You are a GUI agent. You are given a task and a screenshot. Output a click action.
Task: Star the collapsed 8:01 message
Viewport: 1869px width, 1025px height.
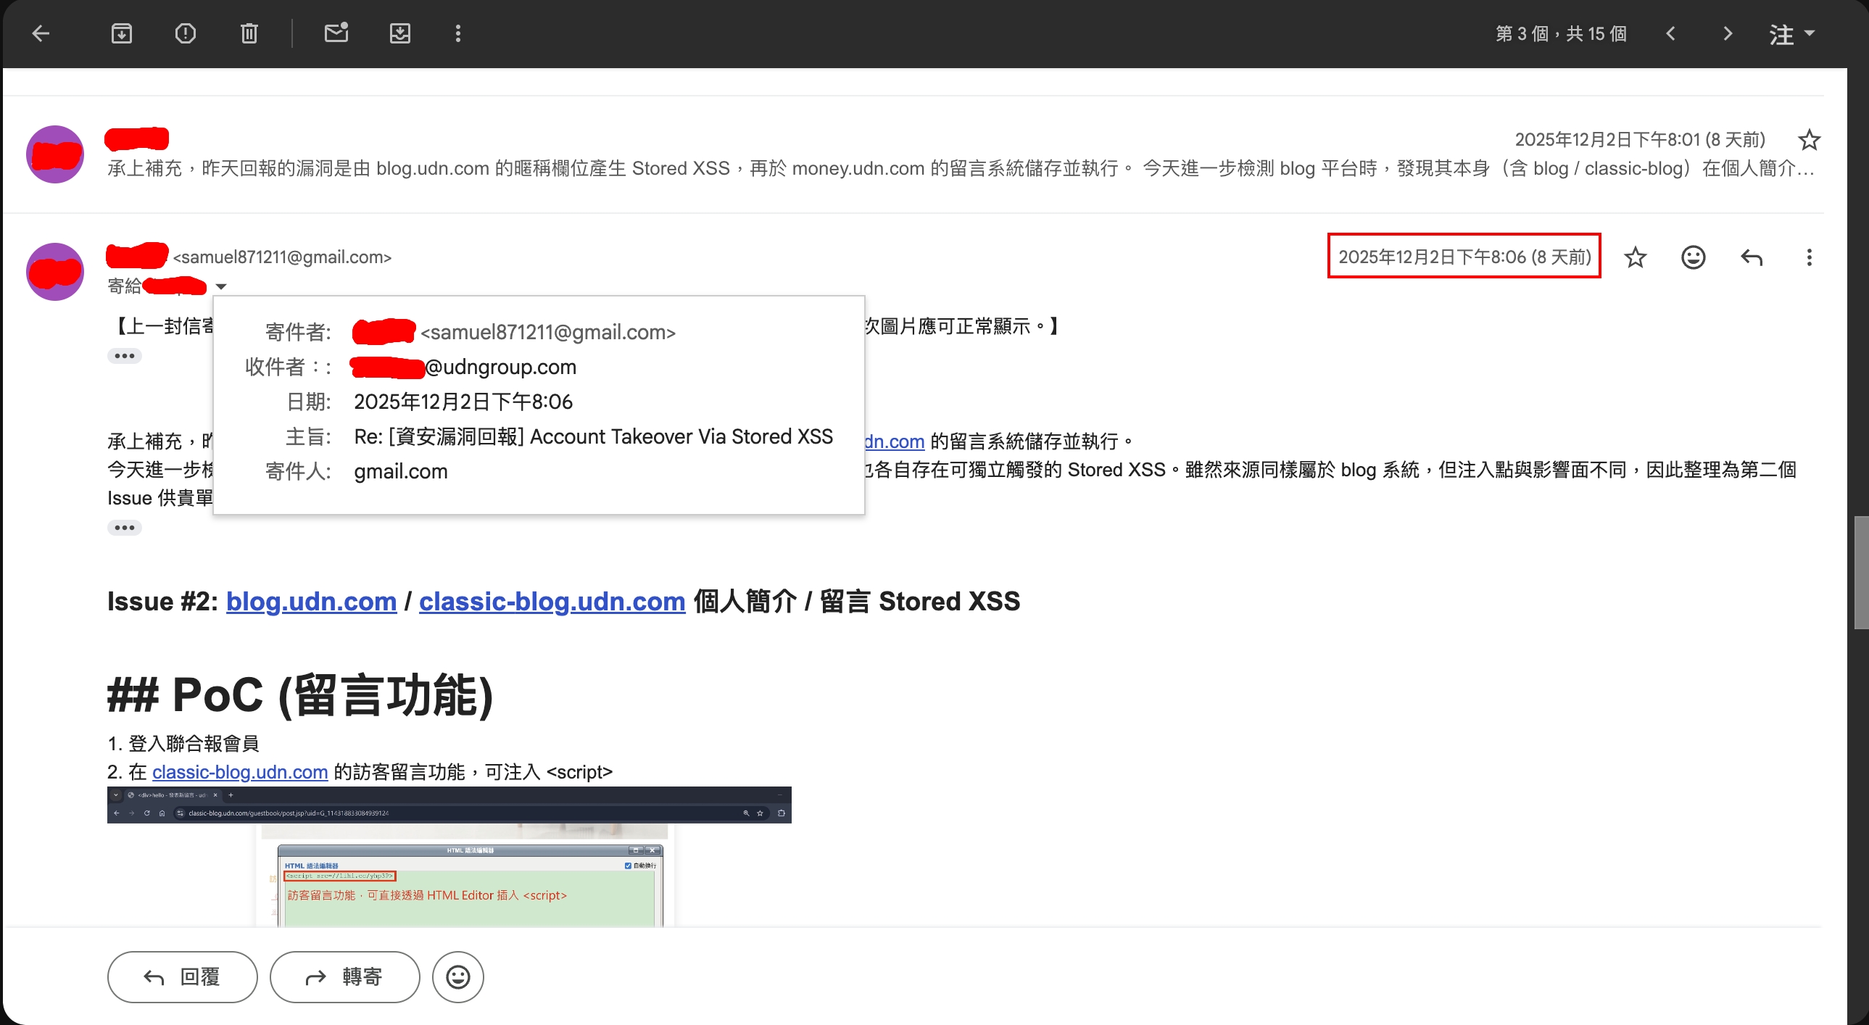1809,139
